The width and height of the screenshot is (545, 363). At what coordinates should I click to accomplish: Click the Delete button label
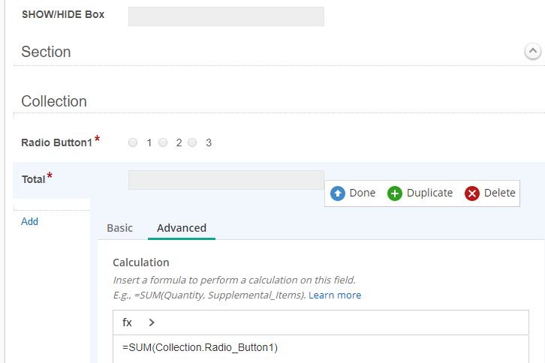pos(499,193)
